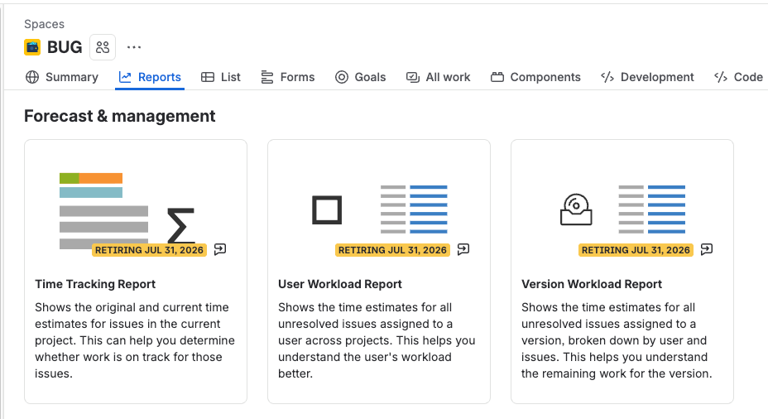Click the BUG space avatar icon
This screenshot has height=419, width=768.
pyautogui.click(x=32, y=47)
